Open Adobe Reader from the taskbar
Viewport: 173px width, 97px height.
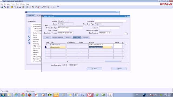pyautogui.click(x=89, y=95)
